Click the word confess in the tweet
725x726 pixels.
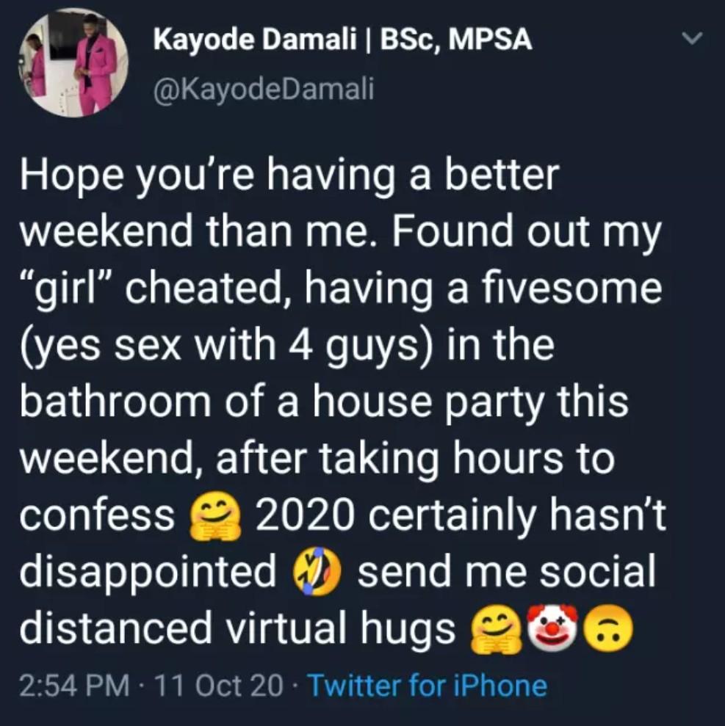97,514
